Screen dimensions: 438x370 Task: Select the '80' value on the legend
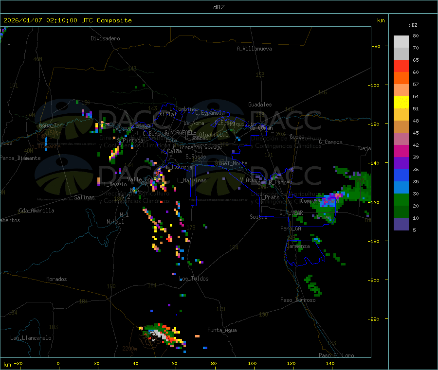[416, 35]
